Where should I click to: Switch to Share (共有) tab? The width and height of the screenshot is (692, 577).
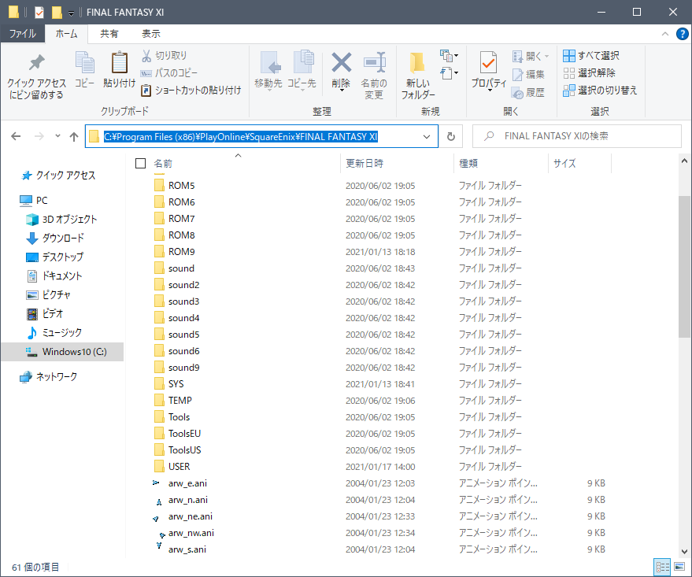109,34
